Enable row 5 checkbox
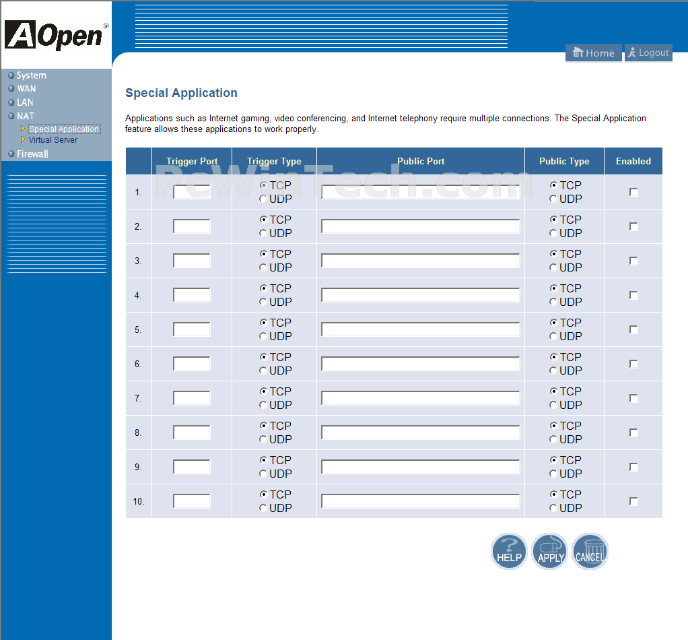 coord(633,329)
